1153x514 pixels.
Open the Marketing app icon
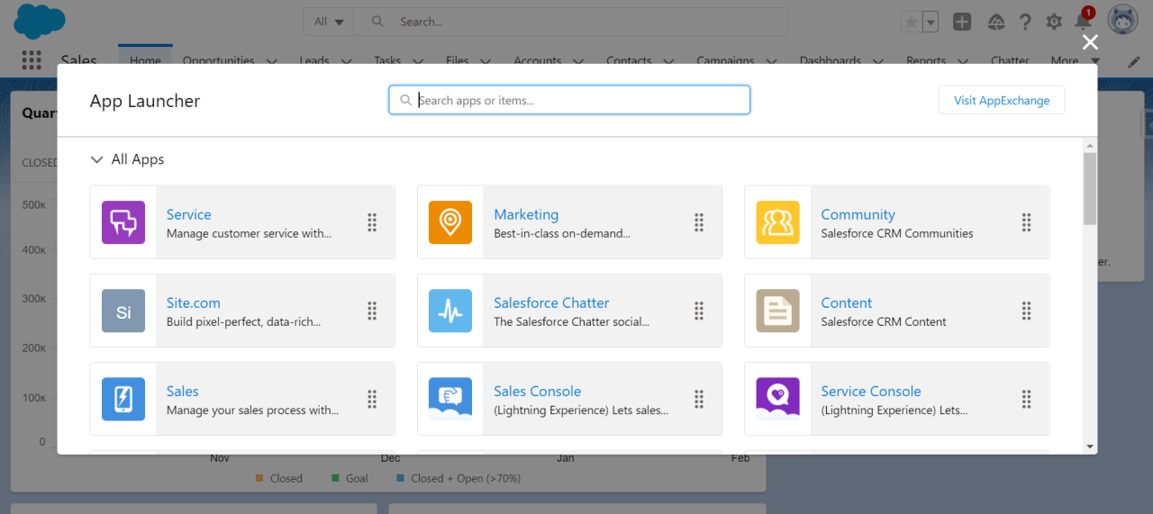point(450,222)
